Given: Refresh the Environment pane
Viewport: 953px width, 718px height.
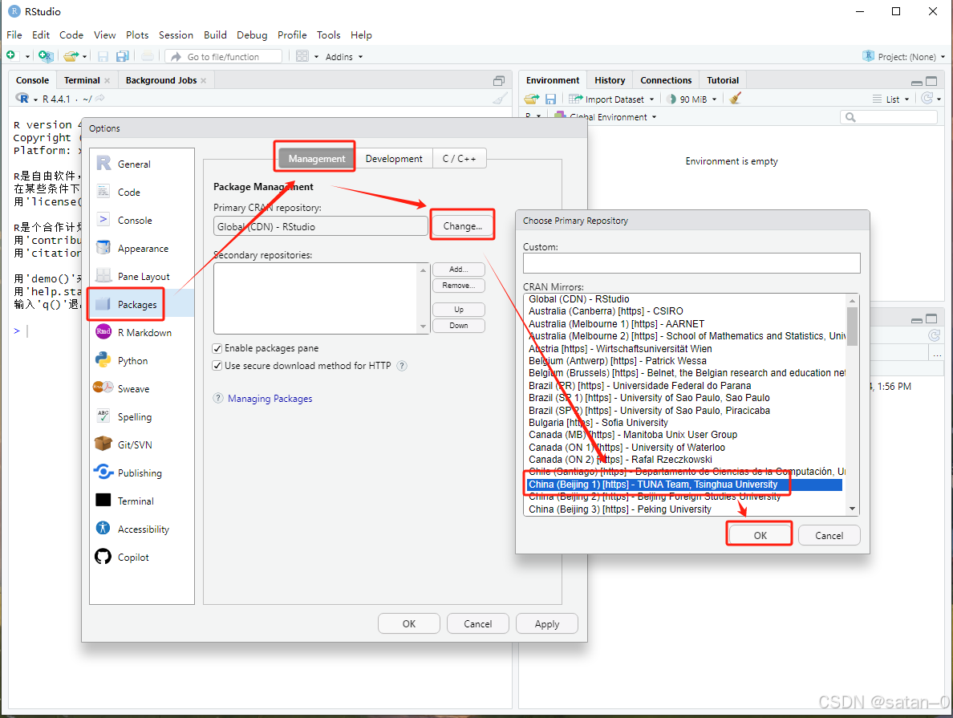Looking at the screenshot, I should pos(927,99).
